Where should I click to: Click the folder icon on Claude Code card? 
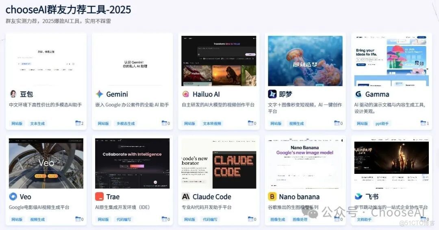click(250, 219)
